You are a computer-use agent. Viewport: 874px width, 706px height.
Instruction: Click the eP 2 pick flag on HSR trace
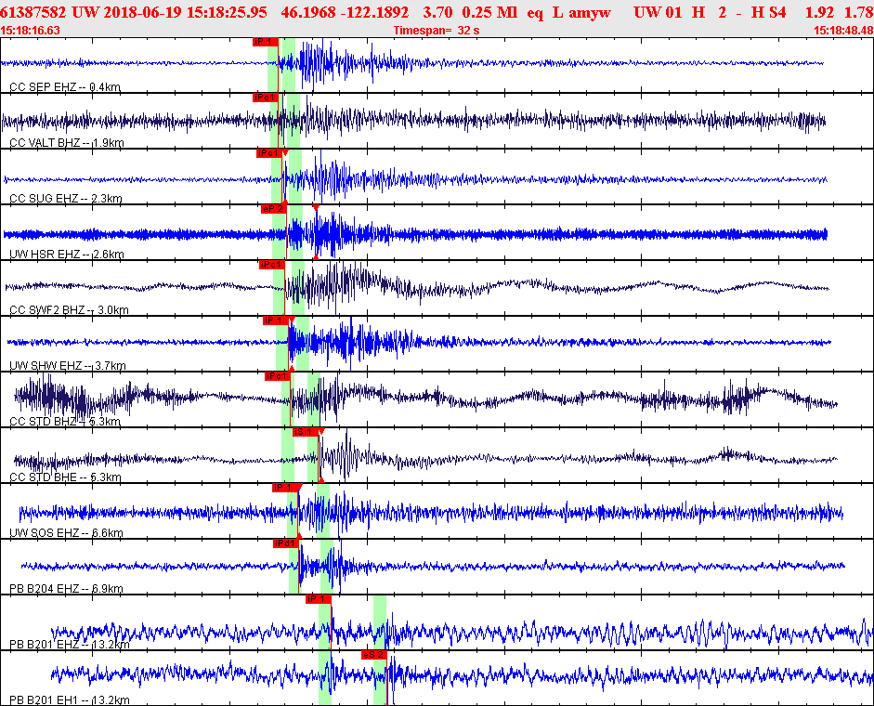[x=272, y=209]
